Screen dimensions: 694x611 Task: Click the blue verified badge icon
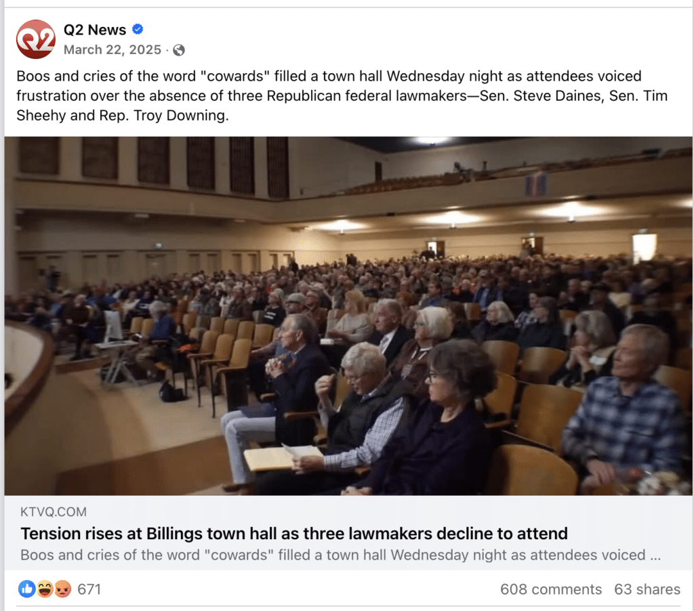click(138, 29)
